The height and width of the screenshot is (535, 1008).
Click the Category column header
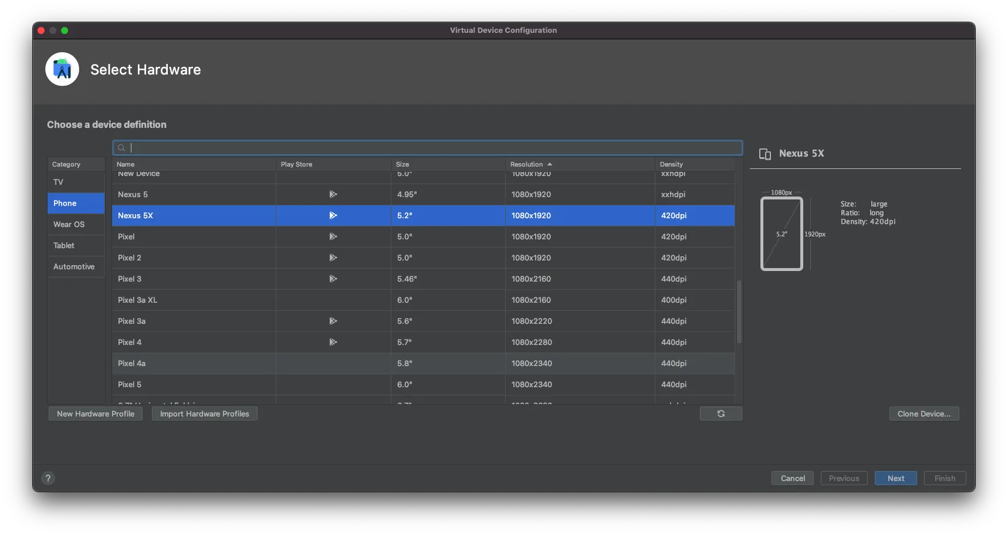(x=76, y=164)
